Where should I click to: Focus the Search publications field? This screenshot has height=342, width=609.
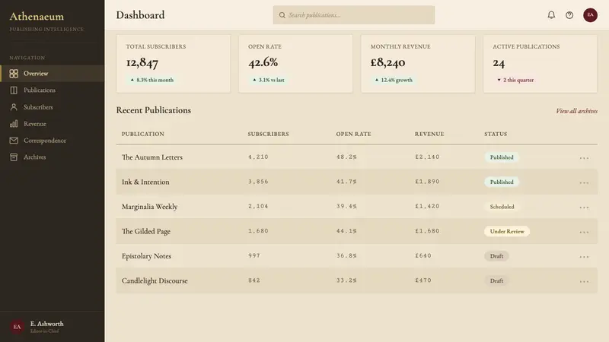[353, 15]
